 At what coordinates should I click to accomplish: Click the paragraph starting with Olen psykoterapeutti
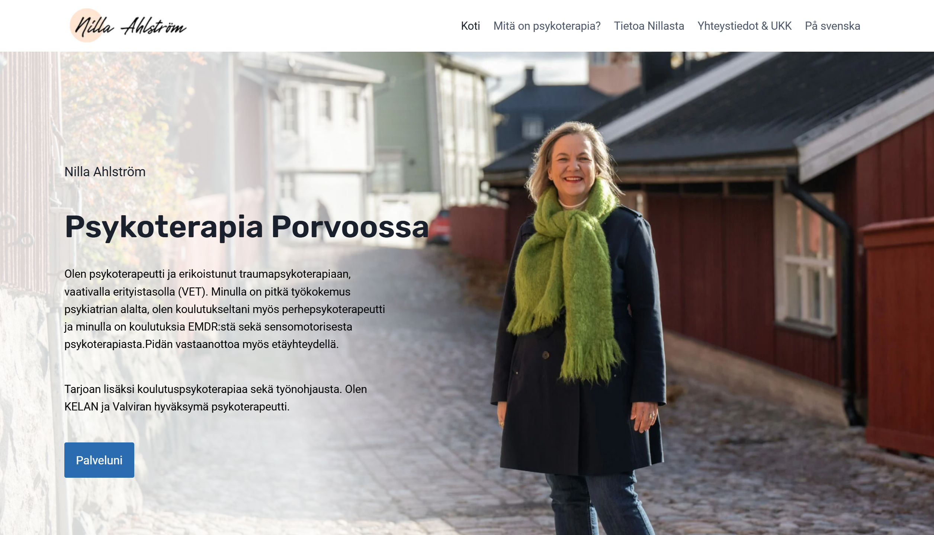pos(225,309)
